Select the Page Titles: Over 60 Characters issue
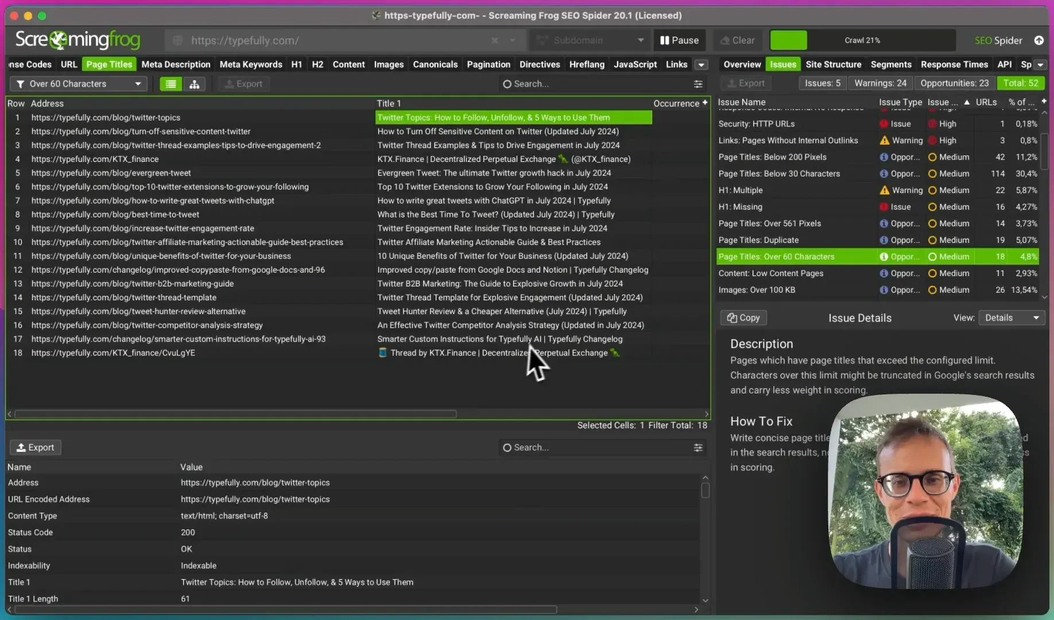 click(878, 257)
